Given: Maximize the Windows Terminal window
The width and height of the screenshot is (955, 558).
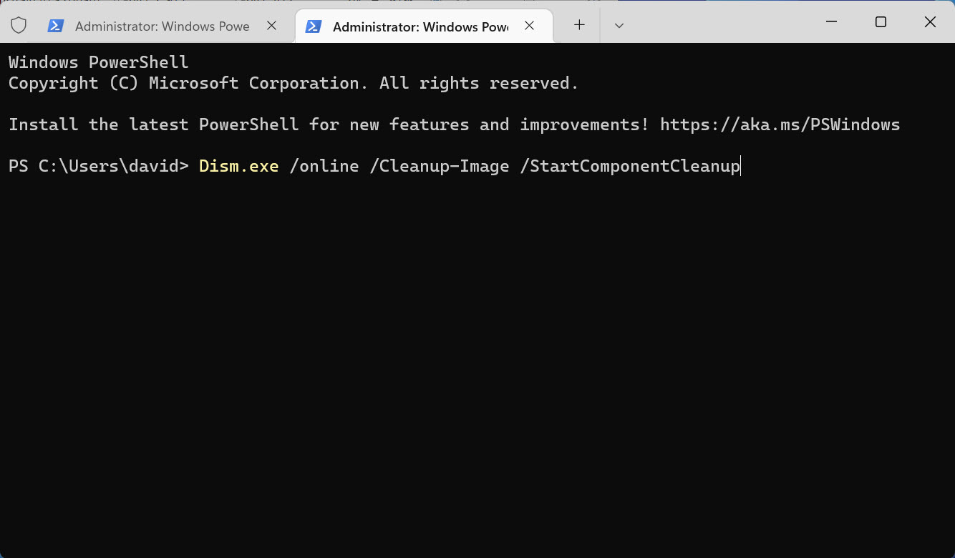Looking at the screenshot, I should [881, 22].
